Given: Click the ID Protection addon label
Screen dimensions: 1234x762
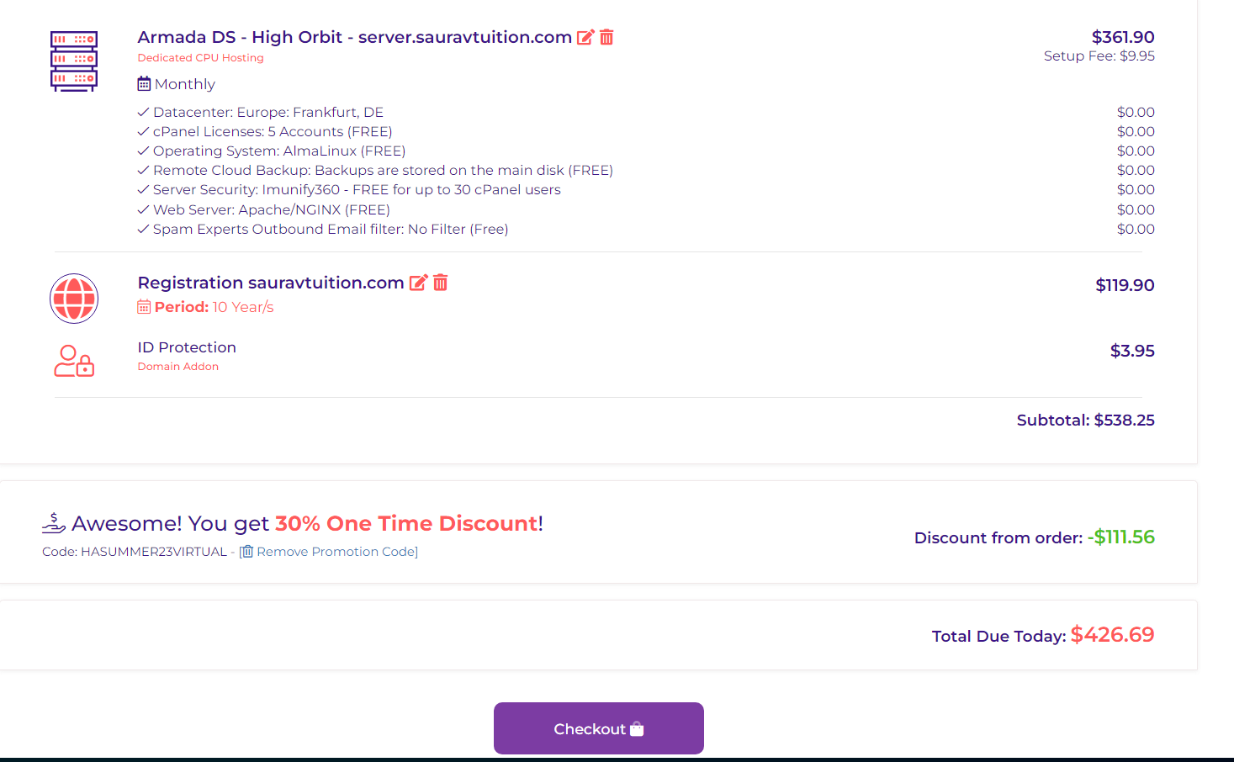Looking at the screenshot, I should [187, 347].
